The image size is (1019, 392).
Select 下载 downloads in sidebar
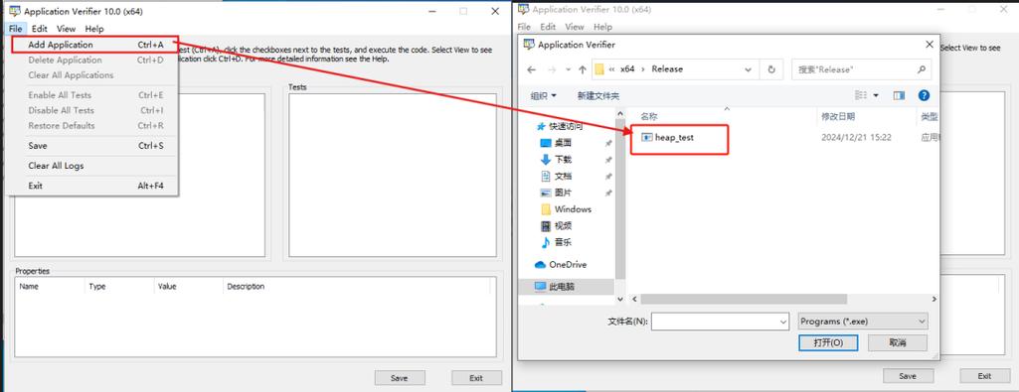(557, 160)
